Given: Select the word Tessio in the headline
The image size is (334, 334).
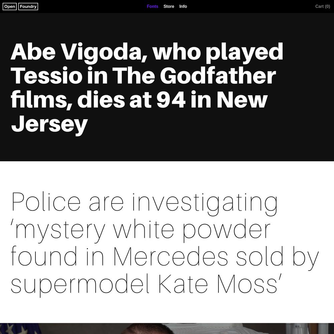Looking at the screenshot, I should [46, 75].
